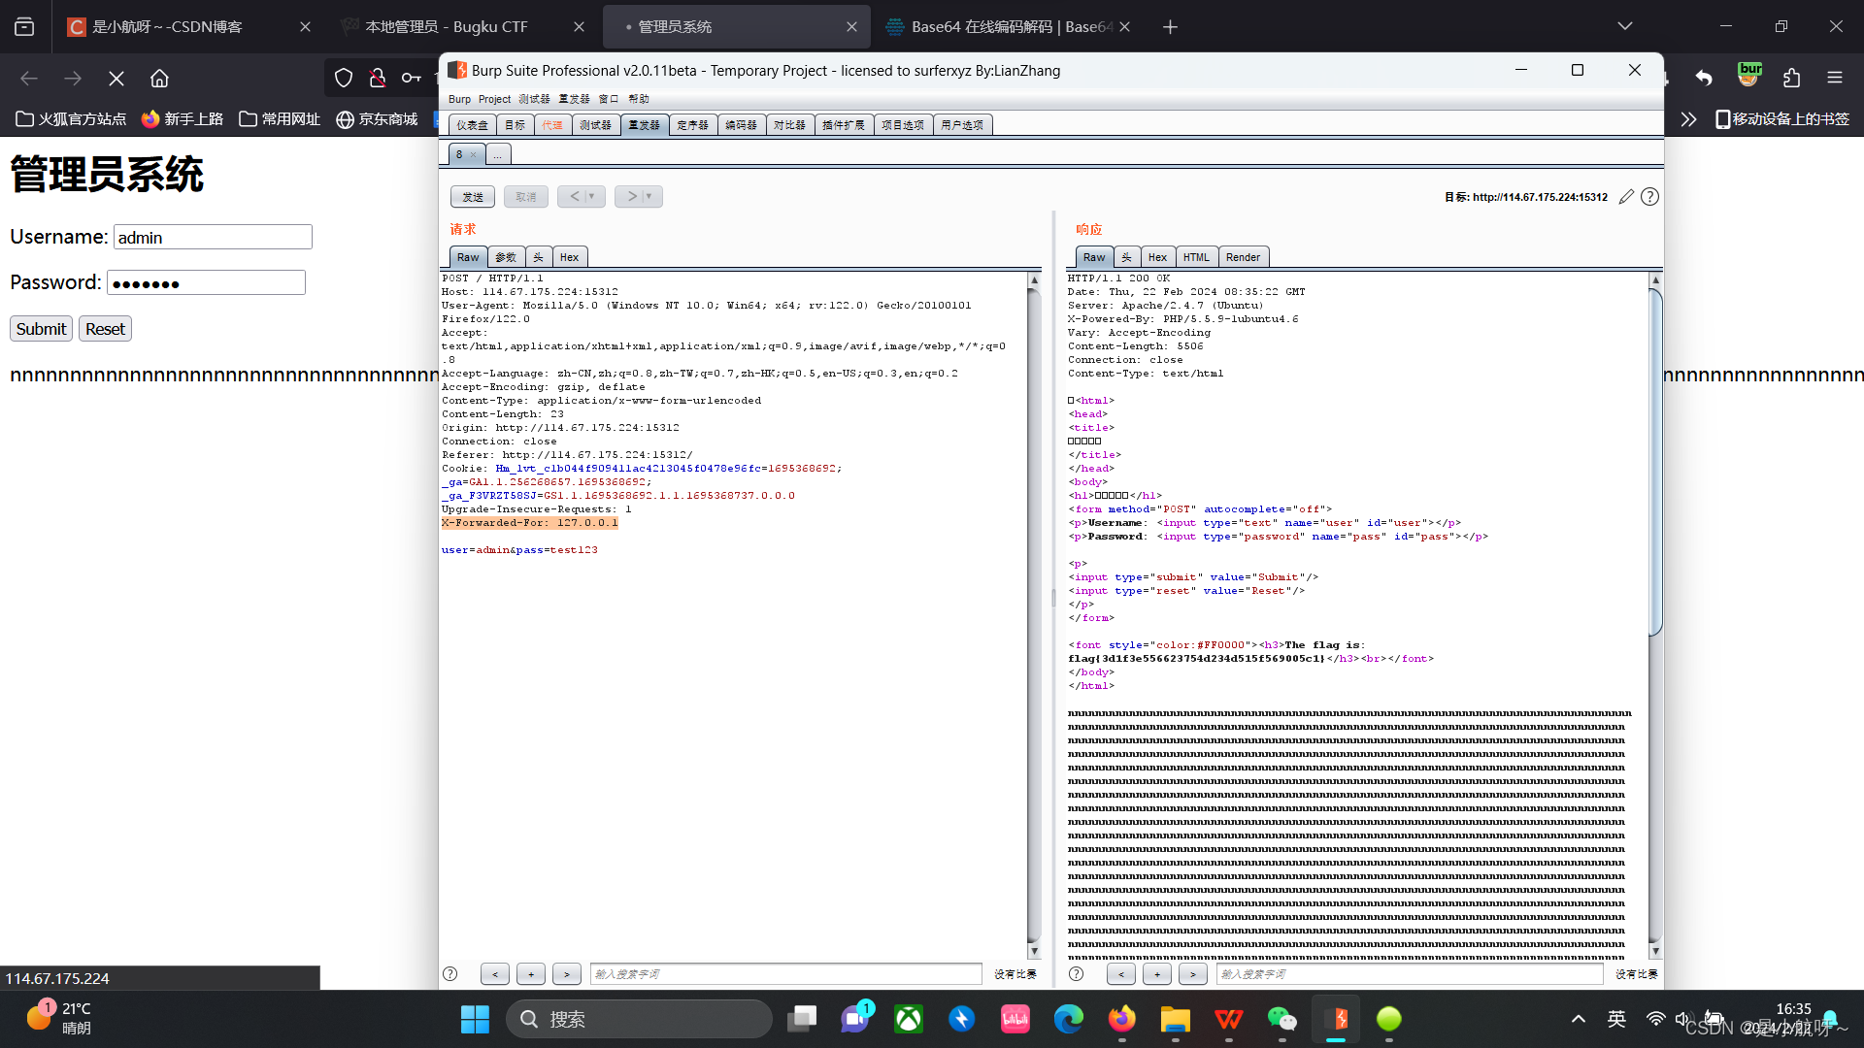The image size is (1864, 1048).
Task: Click the Username input field
Action: click(x=213, y=237)
